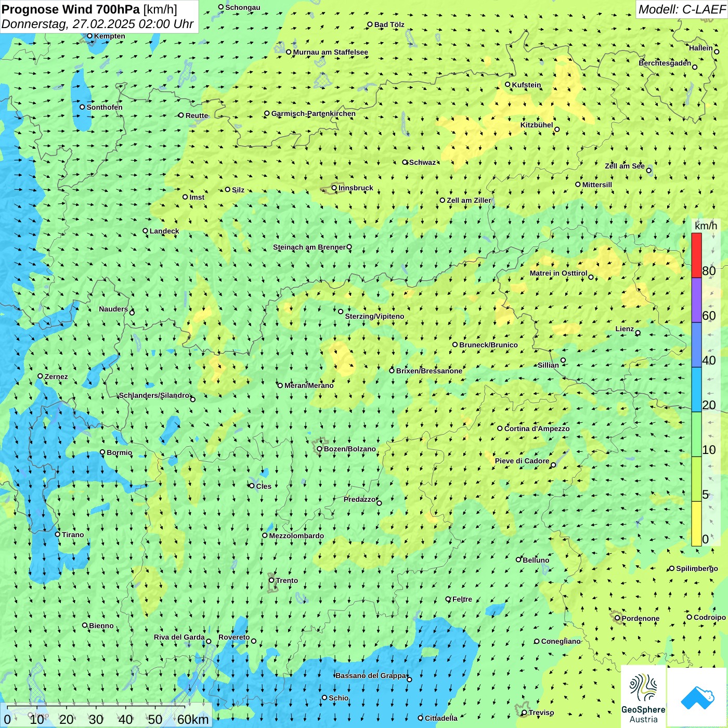This screenshot has height=728, width=728.
Task: Click the Kufstein label
Action: click(526, 85)
